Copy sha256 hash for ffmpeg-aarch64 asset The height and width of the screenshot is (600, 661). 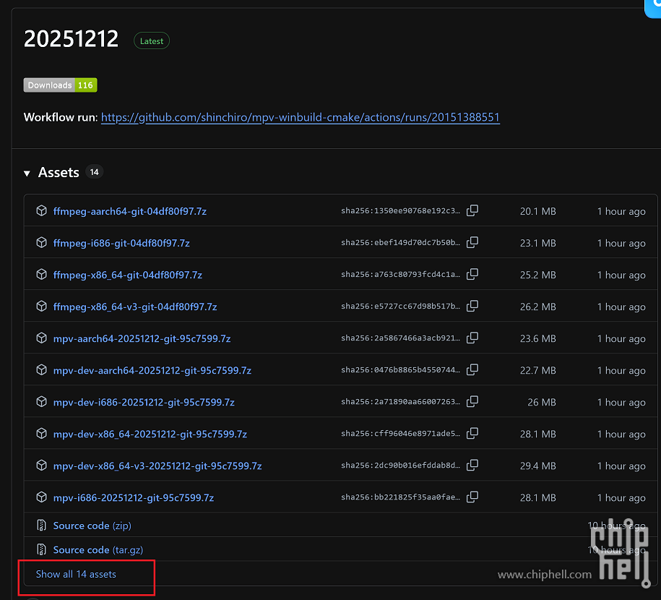coord(472,211)
